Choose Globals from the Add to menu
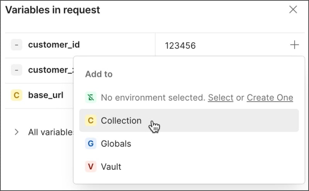Screen dimensions: 309x191 coord(116,144)
